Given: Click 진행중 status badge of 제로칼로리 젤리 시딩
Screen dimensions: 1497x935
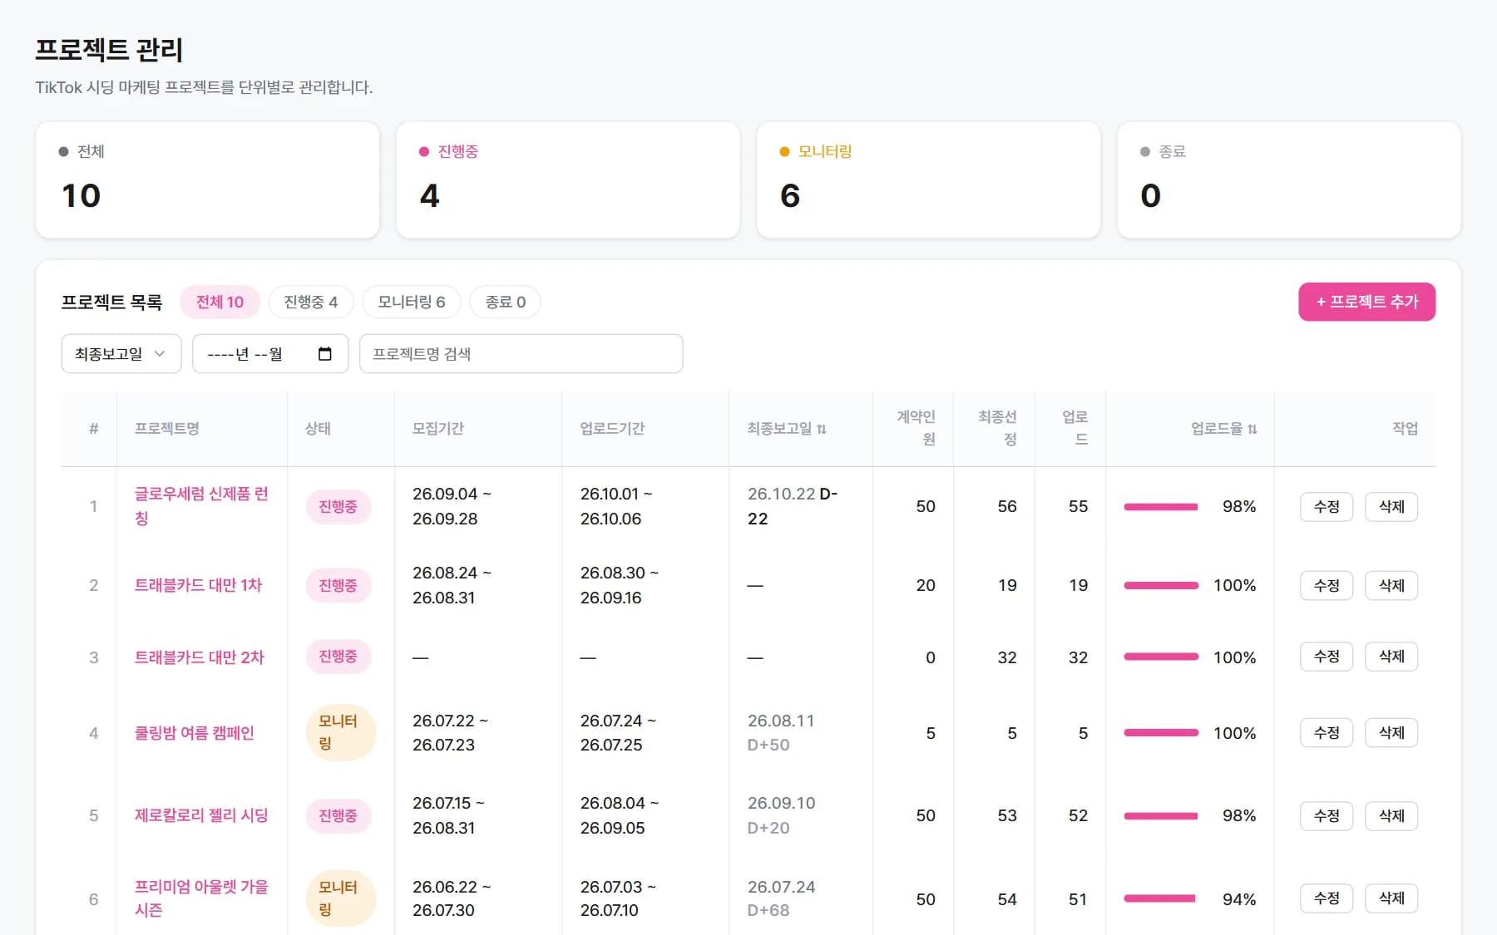Looking at the screenshot, I should 338,816.
